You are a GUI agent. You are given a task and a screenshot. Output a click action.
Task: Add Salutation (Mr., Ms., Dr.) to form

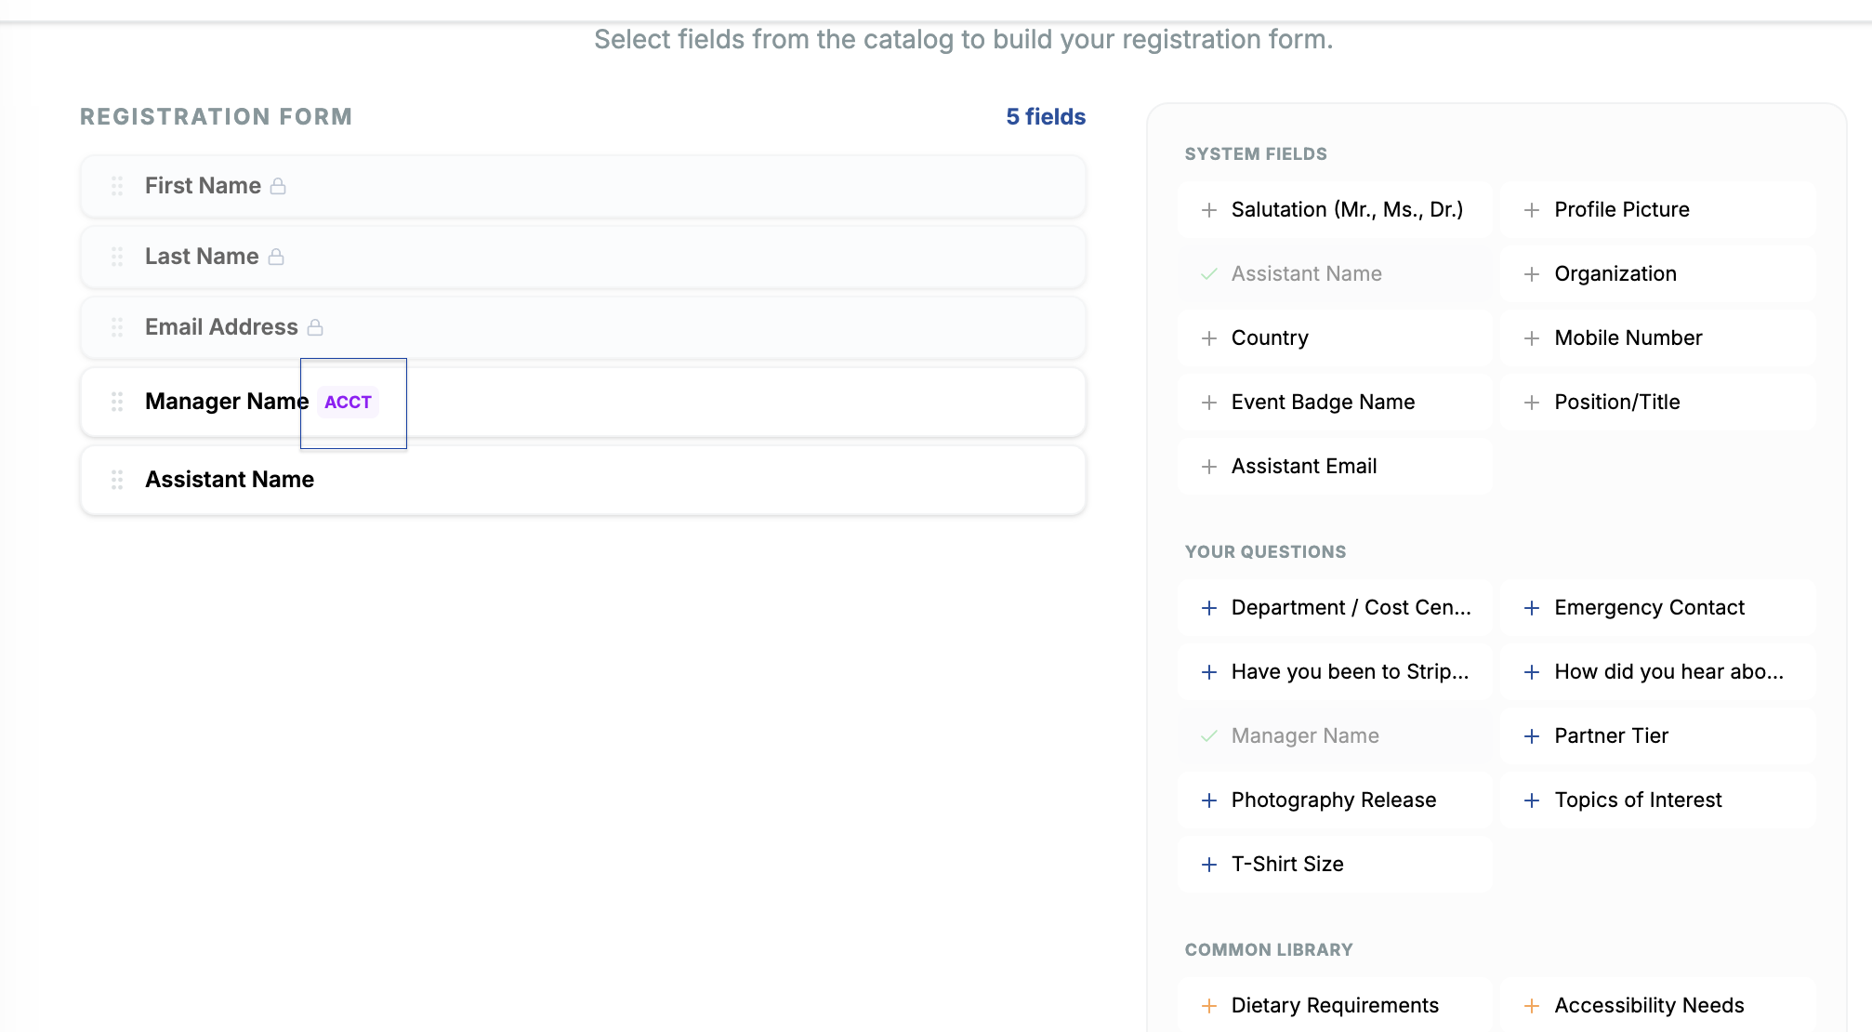click(x=1335, y=210)
